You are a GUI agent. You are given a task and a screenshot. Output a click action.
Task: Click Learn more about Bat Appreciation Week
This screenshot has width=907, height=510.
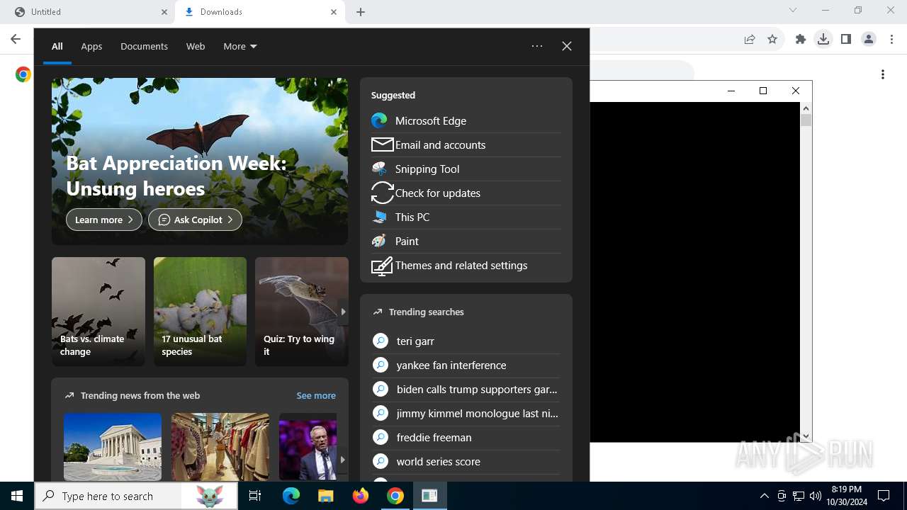tap(104, 220)
